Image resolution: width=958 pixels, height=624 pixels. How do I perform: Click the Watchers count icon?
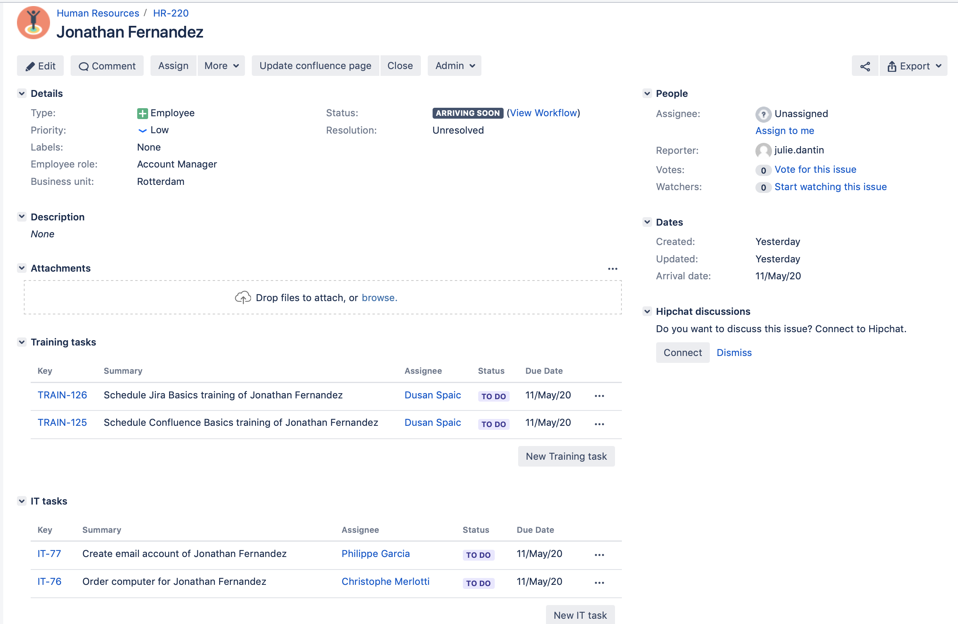click(763, 186)
